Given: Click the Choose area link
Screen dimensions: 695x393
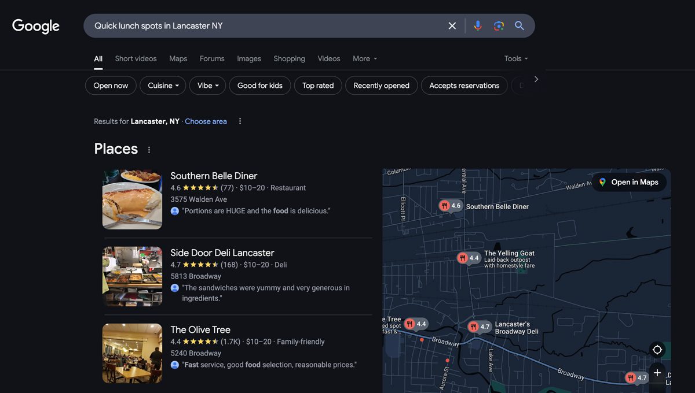Looking at the screenshot, I should [x=206, y=121].
